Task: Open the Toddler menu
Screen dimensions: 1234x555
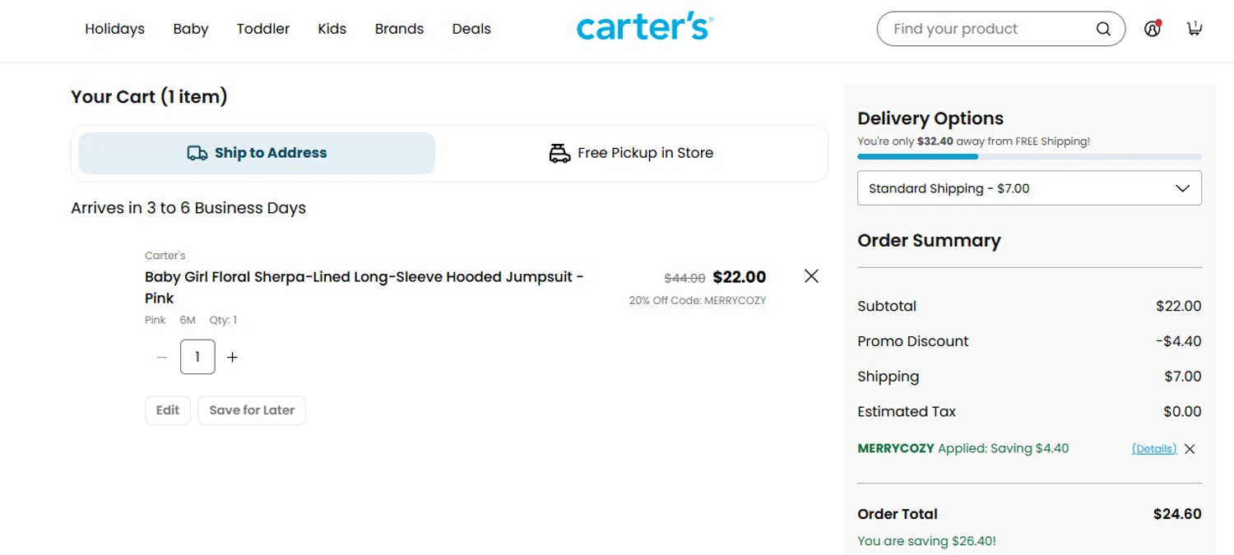Action: (263, 29)
